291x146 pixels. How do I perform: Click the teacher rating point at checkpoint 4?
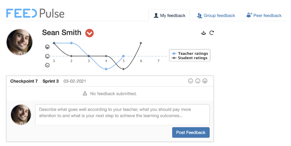coord(106,69)
